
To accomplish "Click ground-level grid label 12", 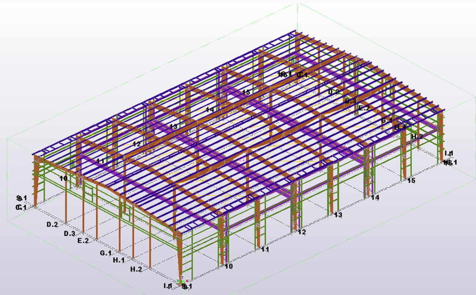I will 302,232.
